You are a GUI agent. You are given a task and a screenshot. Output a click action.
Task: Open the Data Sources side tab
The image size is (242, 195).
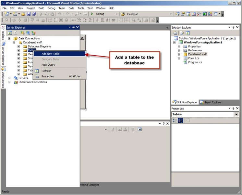3,78
